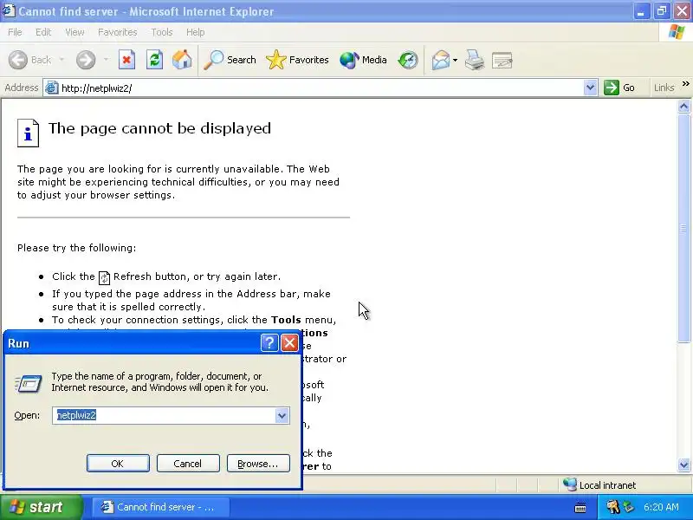693x520 pixels.
Task: Click Cancel in the Run dialog
Action: click(188, 464)
